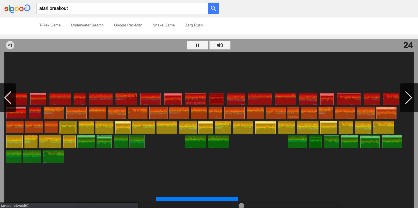Image resolution: width=418 pixels, height=208 pixels.
Task: Open the T-Rex Game link
Action: tap(50, 25)
